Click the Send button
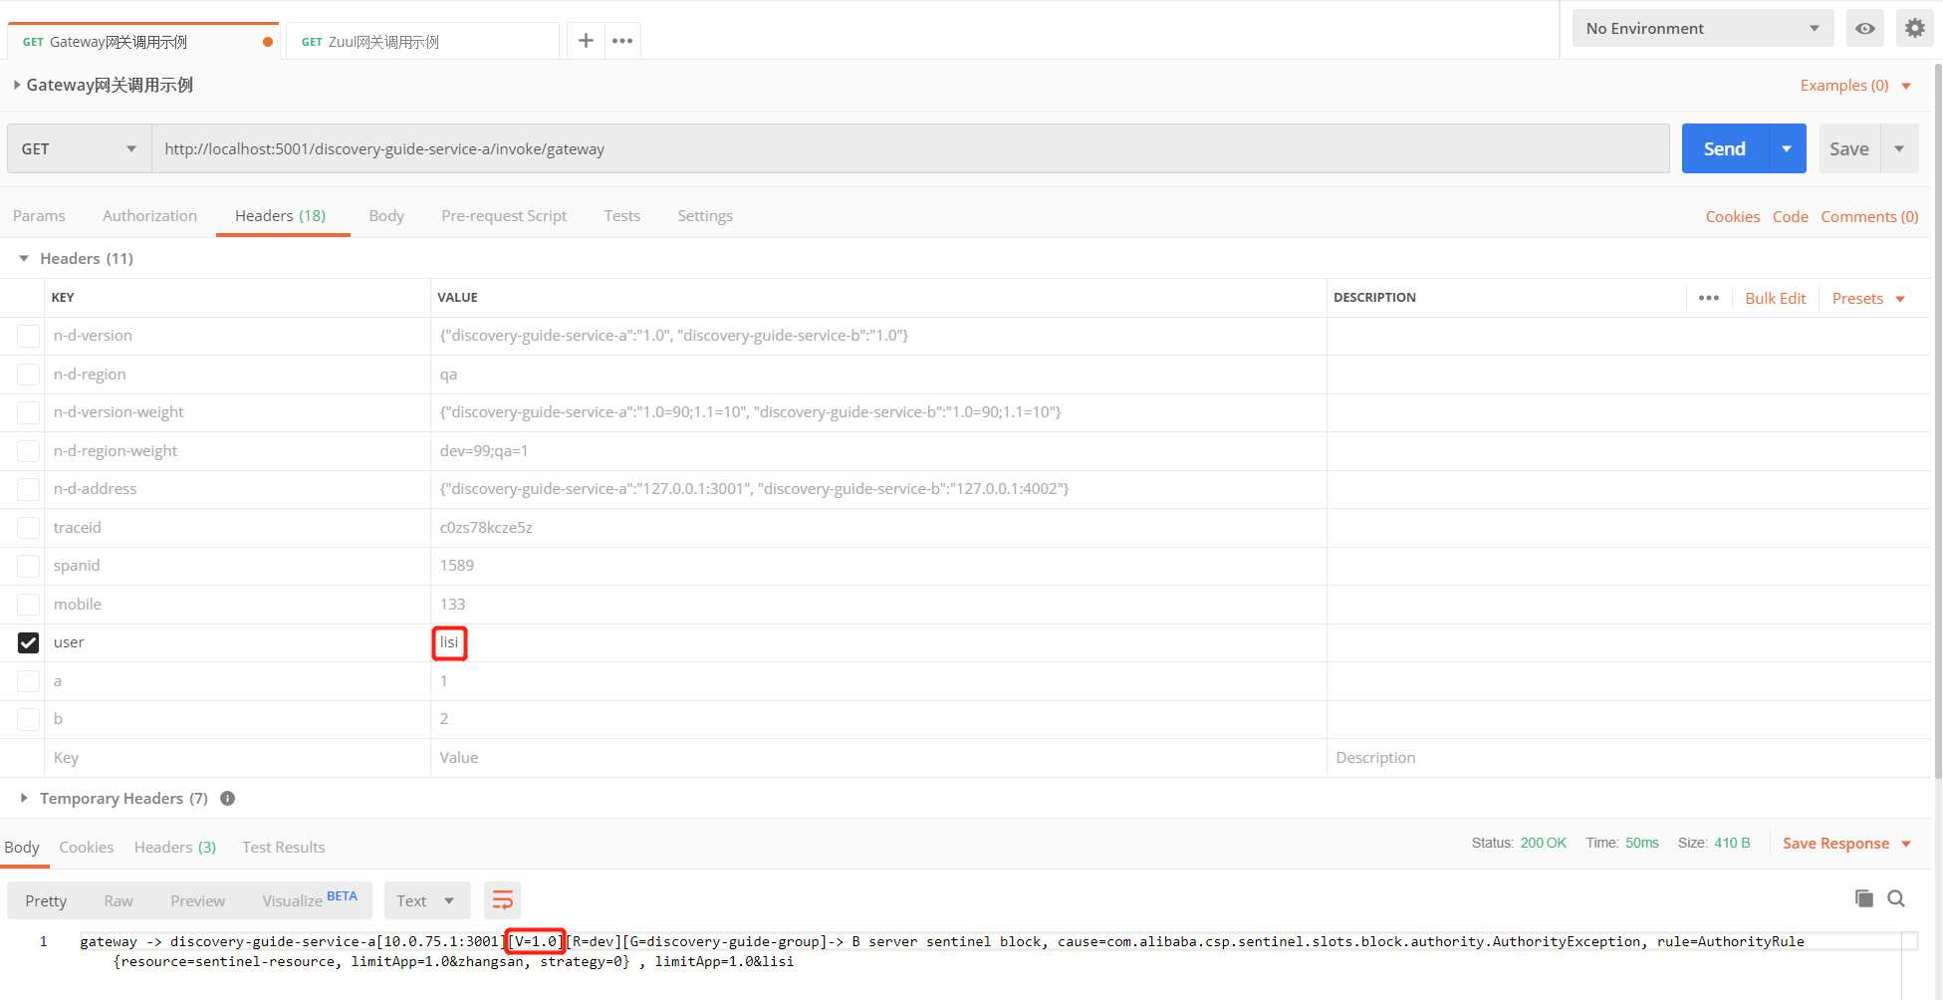Image resolution: width=1943 pixels, height=1000 pixels. click(1725, 148)
